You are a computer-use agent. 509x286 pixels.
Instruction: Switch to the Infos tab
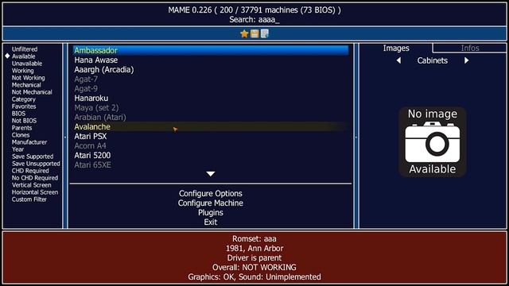tap(470, 48)
